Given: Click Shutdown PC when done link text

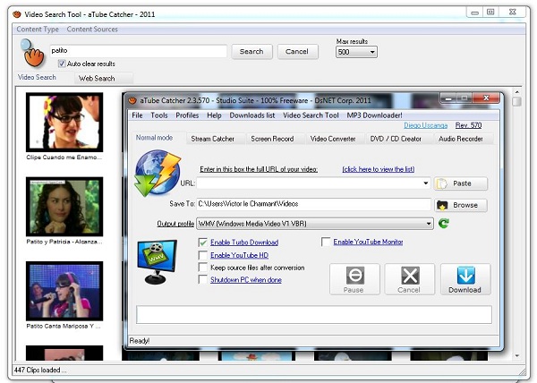Looking at the screenshot, I should click(x=246, y=280).
